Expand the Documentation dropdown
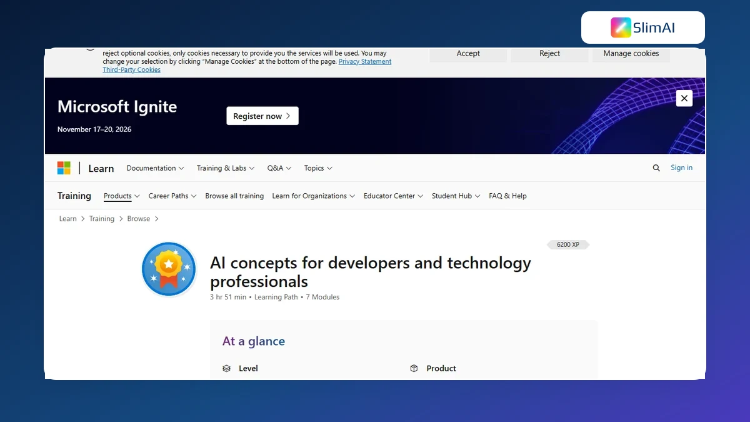The width and height of the screenshot is (750, 422). pos(155,168)
